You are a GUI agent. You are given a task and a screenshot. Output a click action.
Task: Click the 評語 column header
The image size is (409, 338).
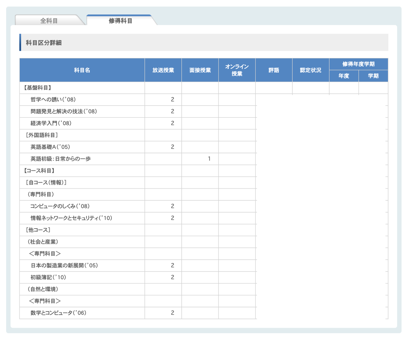click(x=273, y=70)
